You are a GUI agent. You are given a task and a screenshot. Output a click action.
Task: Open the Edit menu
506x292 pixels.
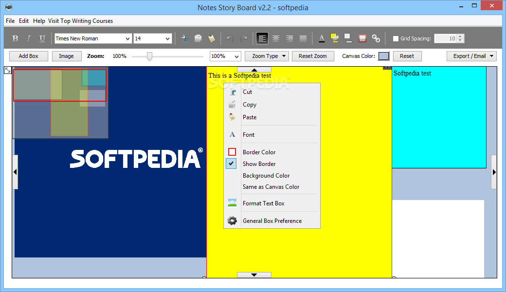(x=24, y=20)
